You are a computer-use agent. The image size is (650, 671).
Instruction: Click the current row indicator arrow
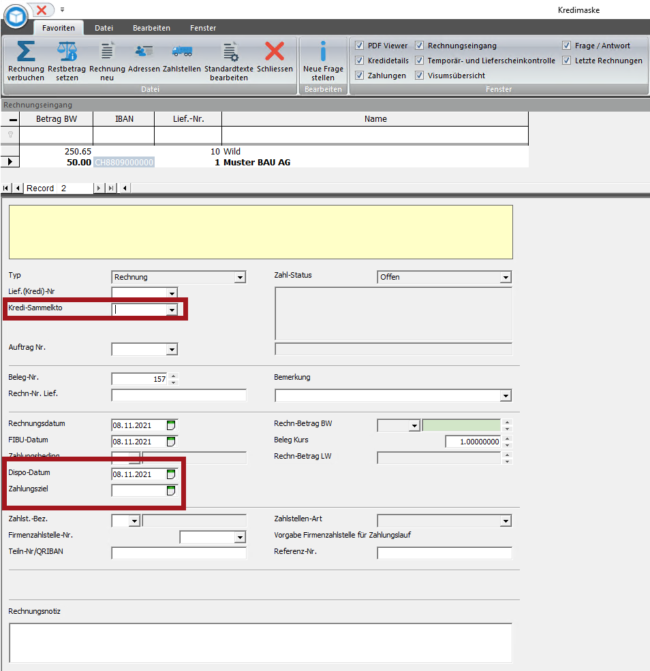(10, 162)
